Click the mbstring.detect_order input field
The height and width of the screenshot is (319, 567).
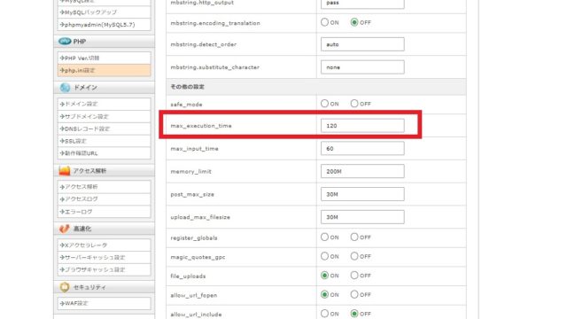coord(362,44)
